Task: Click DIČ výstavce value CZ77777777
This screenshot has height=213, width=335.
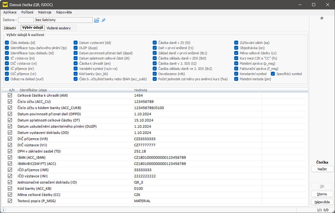Action: tap(145, 145)
